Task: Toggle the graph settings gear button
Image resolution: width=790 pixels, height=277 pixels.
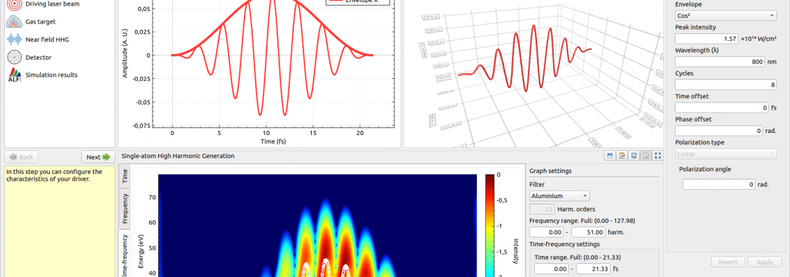Action: tap(646, 156)
